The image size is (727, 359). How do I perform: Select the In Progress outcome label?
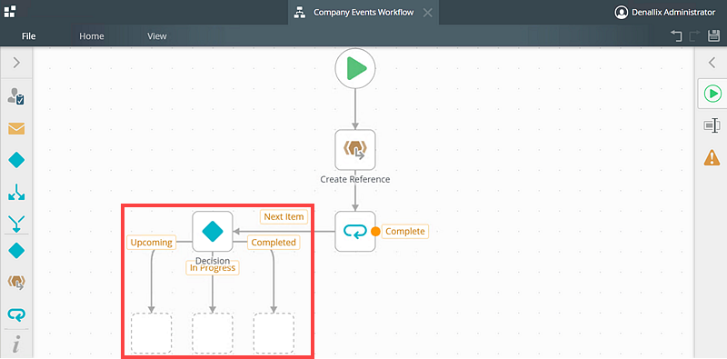213,267
